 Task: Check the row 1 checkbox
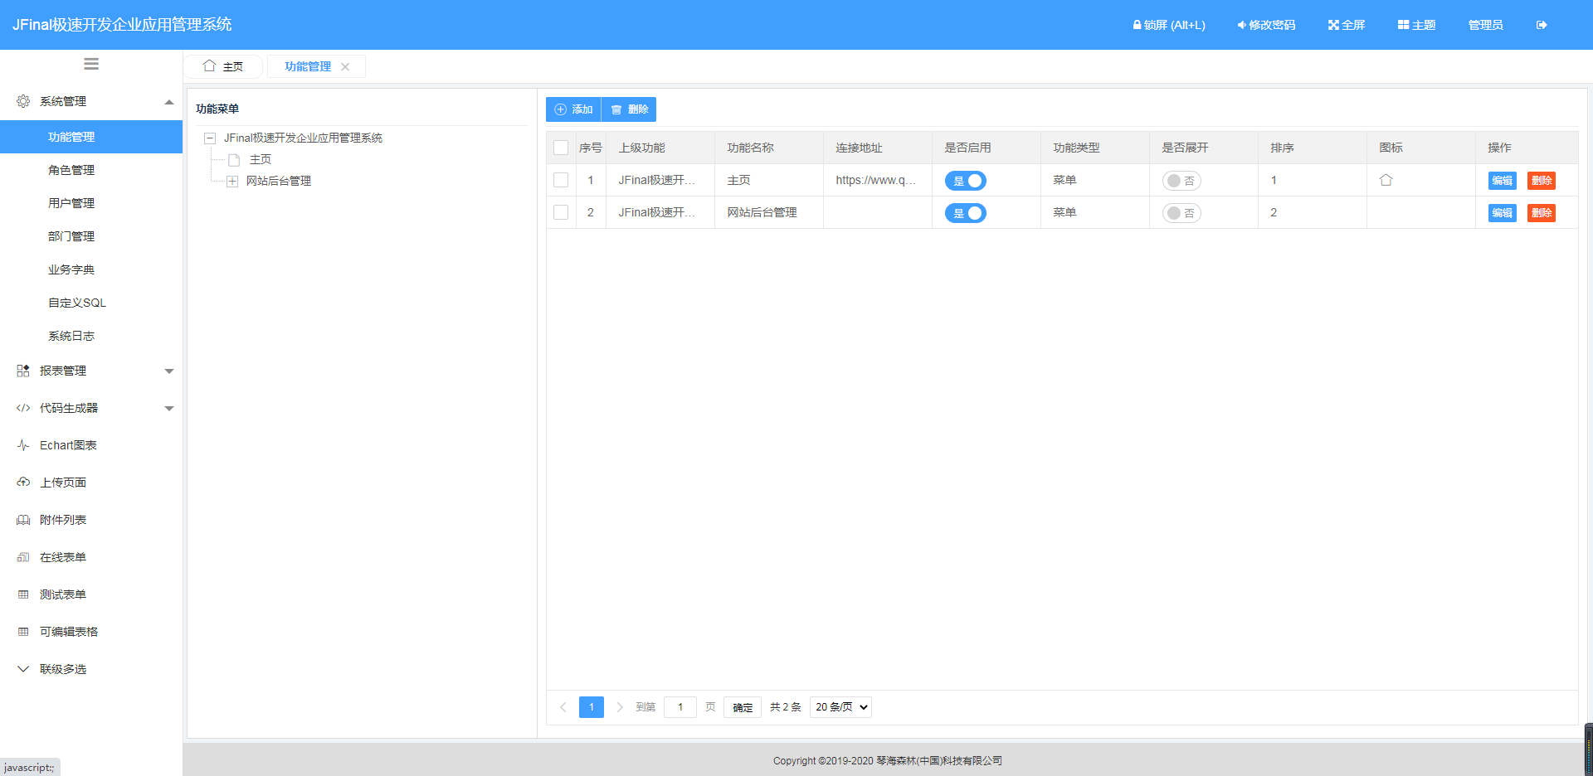[x=561, y=180]
